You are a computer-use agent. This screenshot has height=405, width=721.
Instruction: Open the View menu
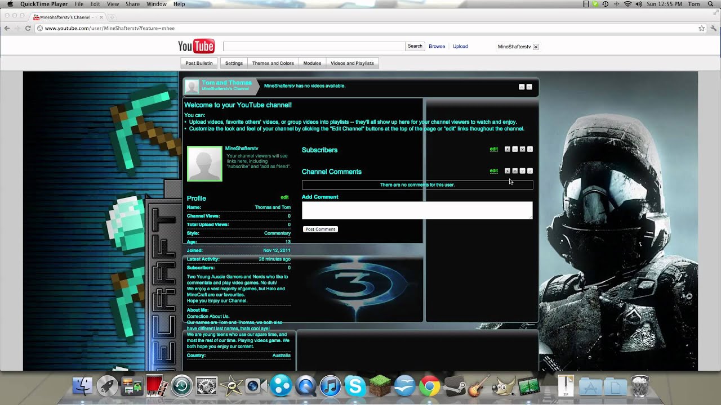click(x=113, y=4)
